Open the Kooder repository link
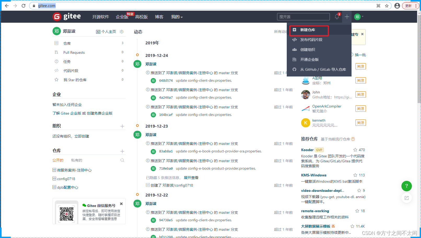The width and height of the screenshot is (421, 238). click(307, 150)
